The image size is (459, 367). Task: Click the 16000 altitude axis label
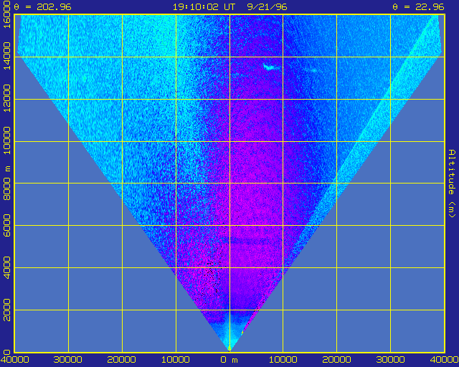pyautogui.click(x=6, y=14)
